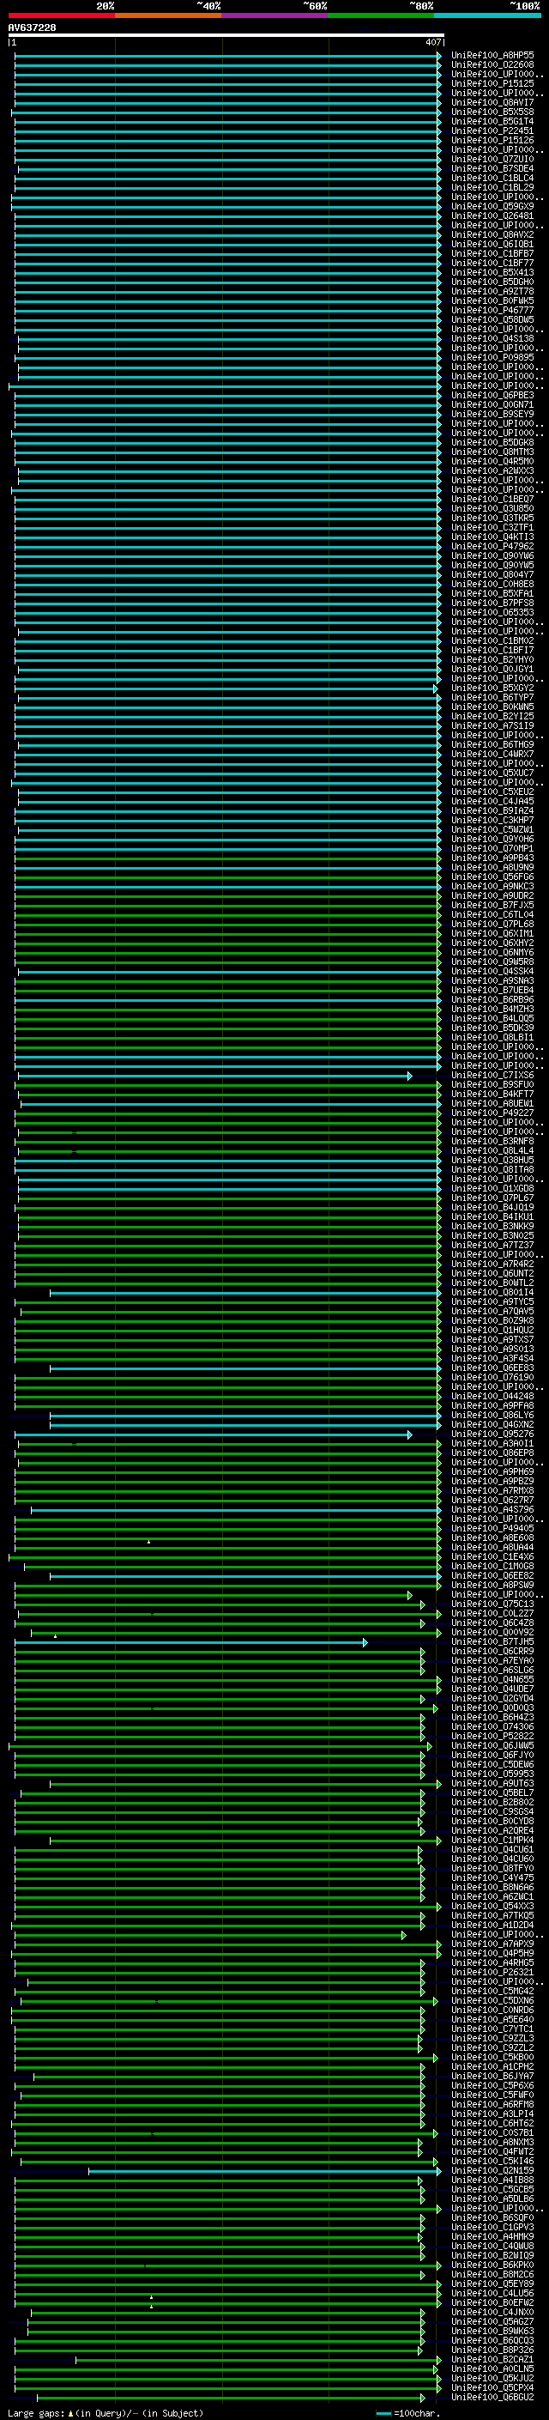
Task: Select hit UniRef100_A8HP55
Action: pyautogui.click(x=492, y=56)
